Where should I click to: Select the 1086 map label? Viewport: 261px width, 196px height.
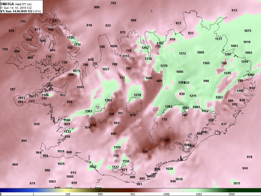(x=149, y=78)
